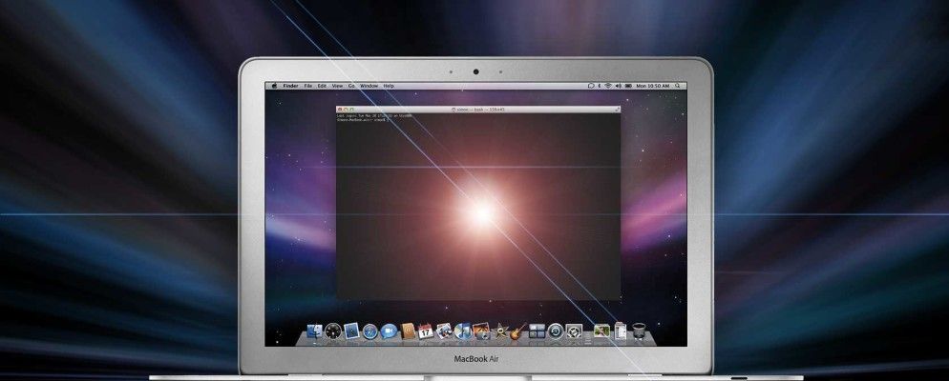Screen dimensions: 949x381
Task: Open the photo folder stack in Dock
Action: click(601, 331)
